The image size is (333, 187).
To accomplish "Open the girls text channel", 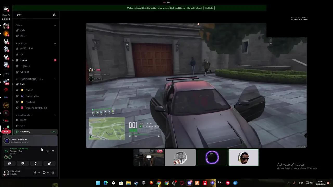I will [x=36, y=30].
